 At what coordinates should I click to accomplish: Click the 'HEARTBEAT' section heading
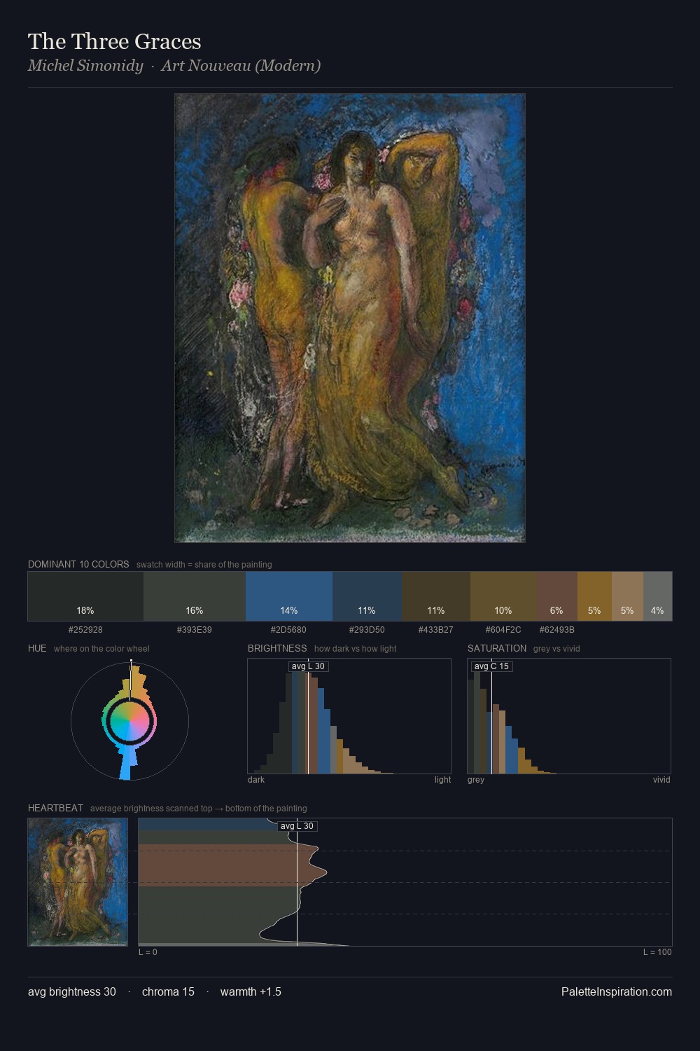tap(55, 808)
